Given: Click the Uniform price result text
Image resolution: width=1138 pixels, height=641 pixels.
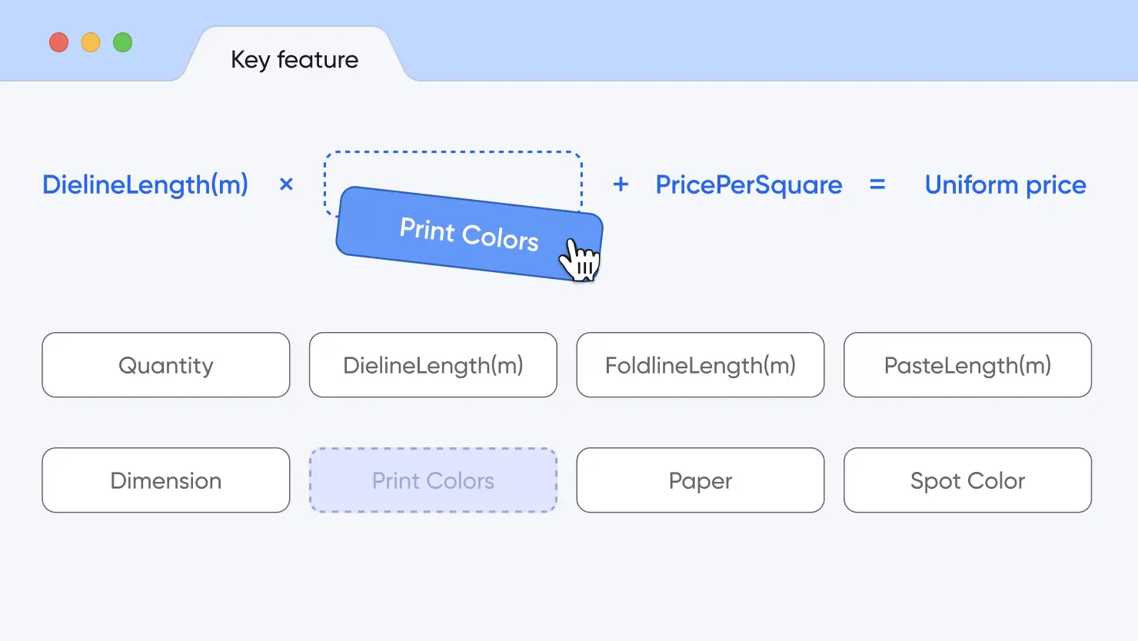Looking at the screenshot, I should (1005, 184).
